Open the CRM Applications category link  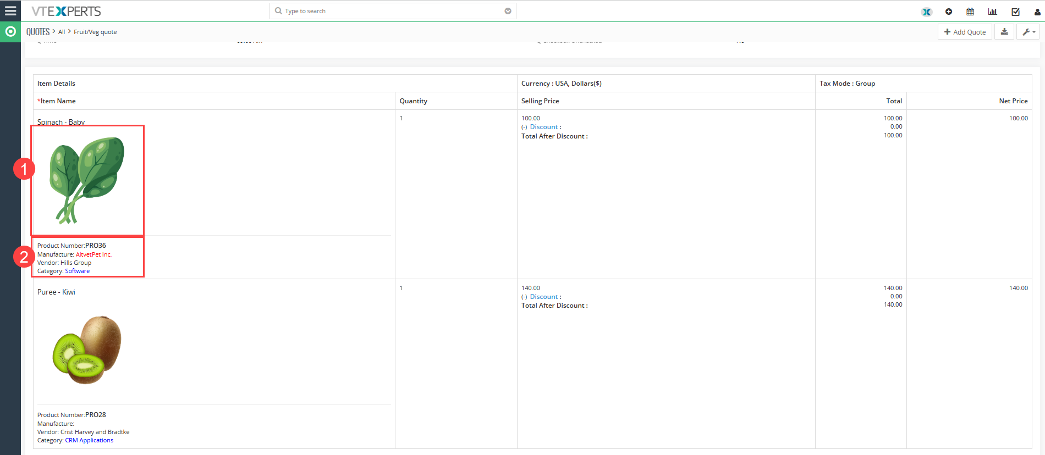pyautogui.click(x=89, y=440)
